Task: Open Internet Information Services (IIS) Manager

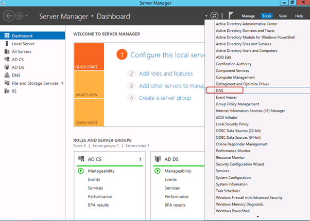Action: [250, 110]
